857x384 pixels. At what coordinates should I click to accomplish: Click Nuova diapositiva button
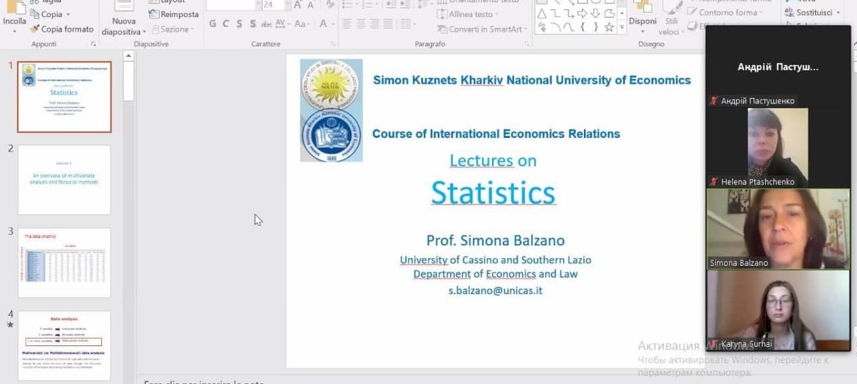point(124,18)
